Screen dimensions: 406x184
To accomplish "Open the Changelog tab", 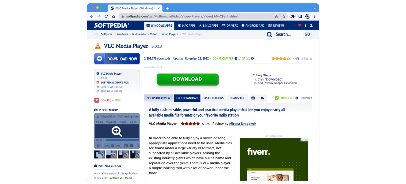I will point(237,98).
